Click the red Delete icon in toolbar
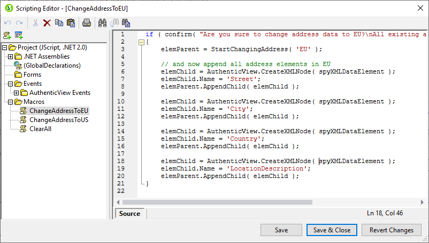Image resolution: width=429 pixels, height=243 pixels. 47,22
